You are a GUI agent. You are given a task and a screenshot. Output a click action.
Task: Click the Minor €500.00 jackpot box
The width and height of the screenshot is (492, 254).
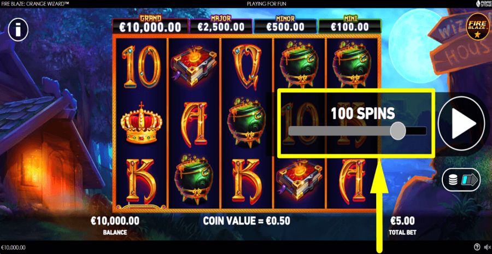point(285,26)
